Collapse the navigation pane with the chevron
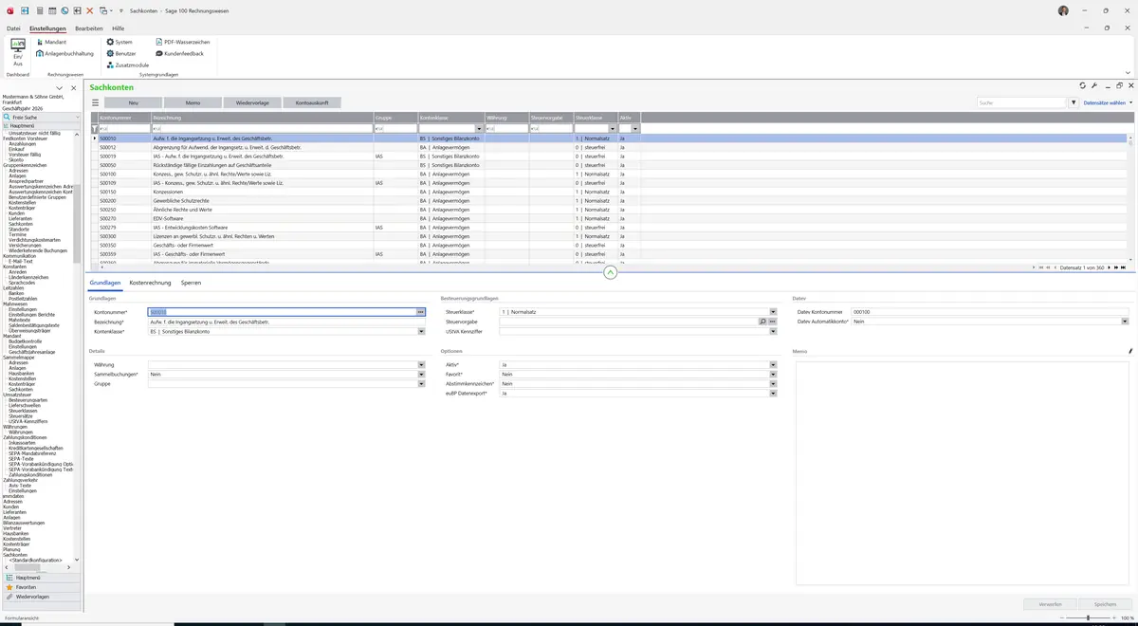The height and width of the screenshot is (626, 1138). (x=61, y=88)
